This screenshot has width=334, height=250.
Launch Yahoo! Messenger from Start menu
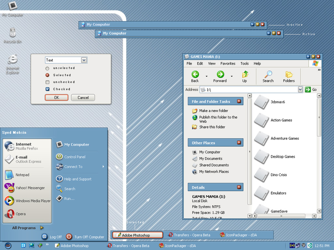pos(27,188)
